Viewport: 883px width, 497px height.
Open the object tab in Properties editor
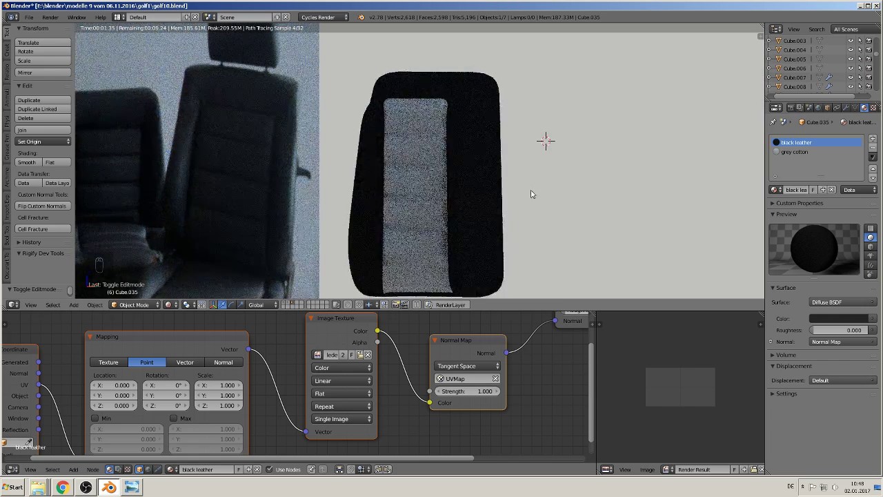point(827,108)
